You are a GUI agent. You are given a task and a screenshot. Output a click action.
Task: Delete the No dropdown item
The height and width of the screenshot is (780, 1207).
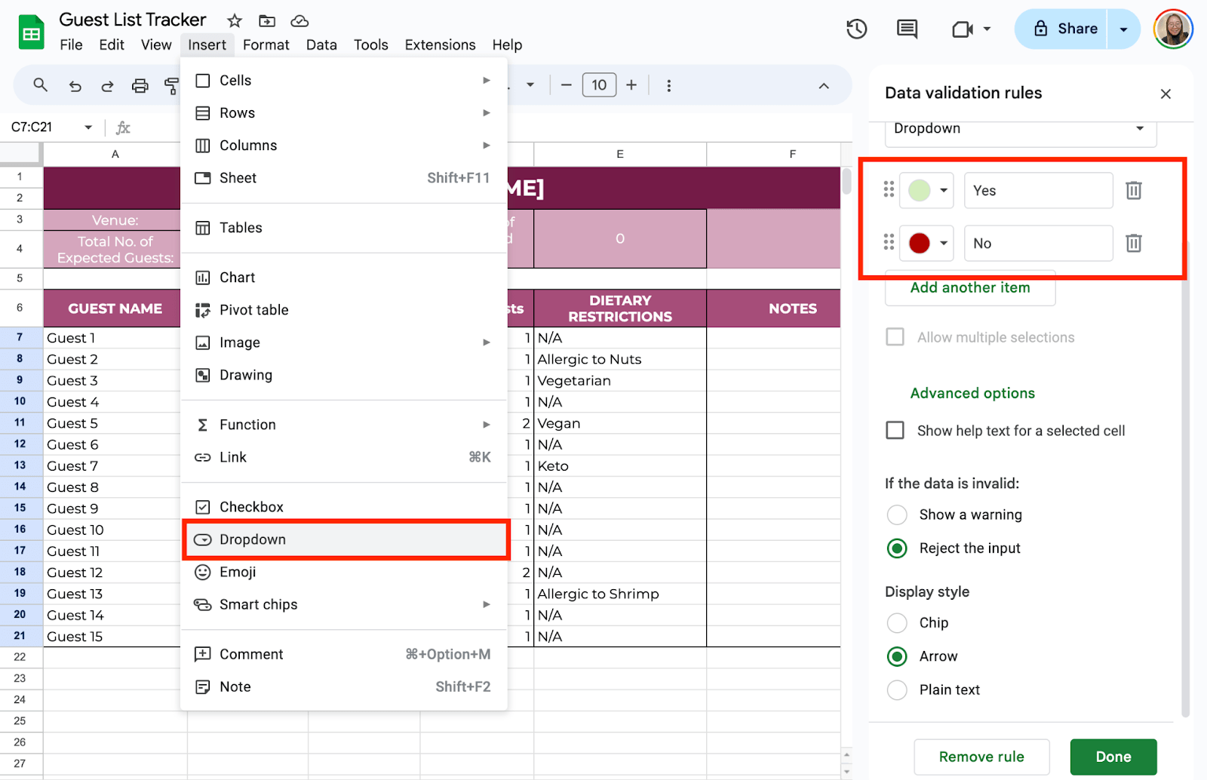click(x=1133, y=244)
